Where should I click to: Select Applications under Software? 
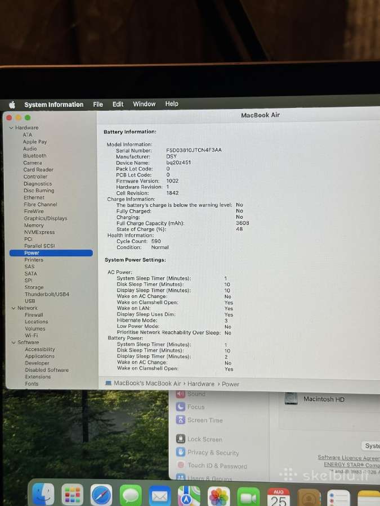(x=40, y=356)
